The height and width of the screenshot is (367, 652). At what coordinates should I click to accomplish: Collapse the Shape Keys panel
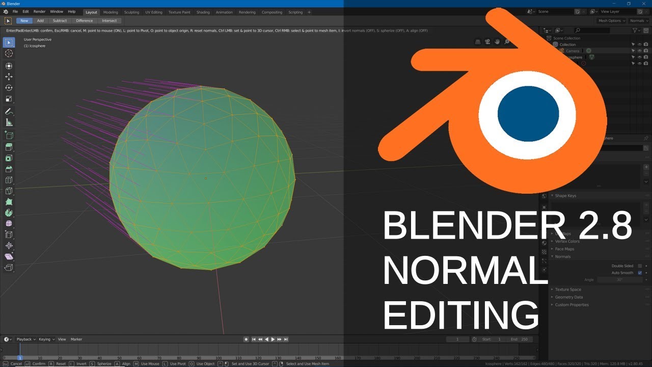[x=565, y=196]
